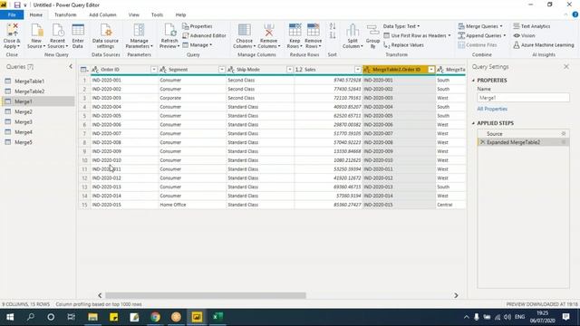580x326 pixels.
Task: Switch to the Tools tab
Action: (157, 14)
